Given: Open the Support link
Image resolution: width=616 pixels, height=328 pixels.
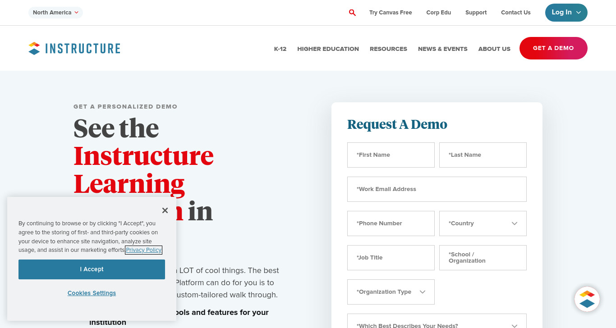Looking at the screenshot, I should coord(476,13).
